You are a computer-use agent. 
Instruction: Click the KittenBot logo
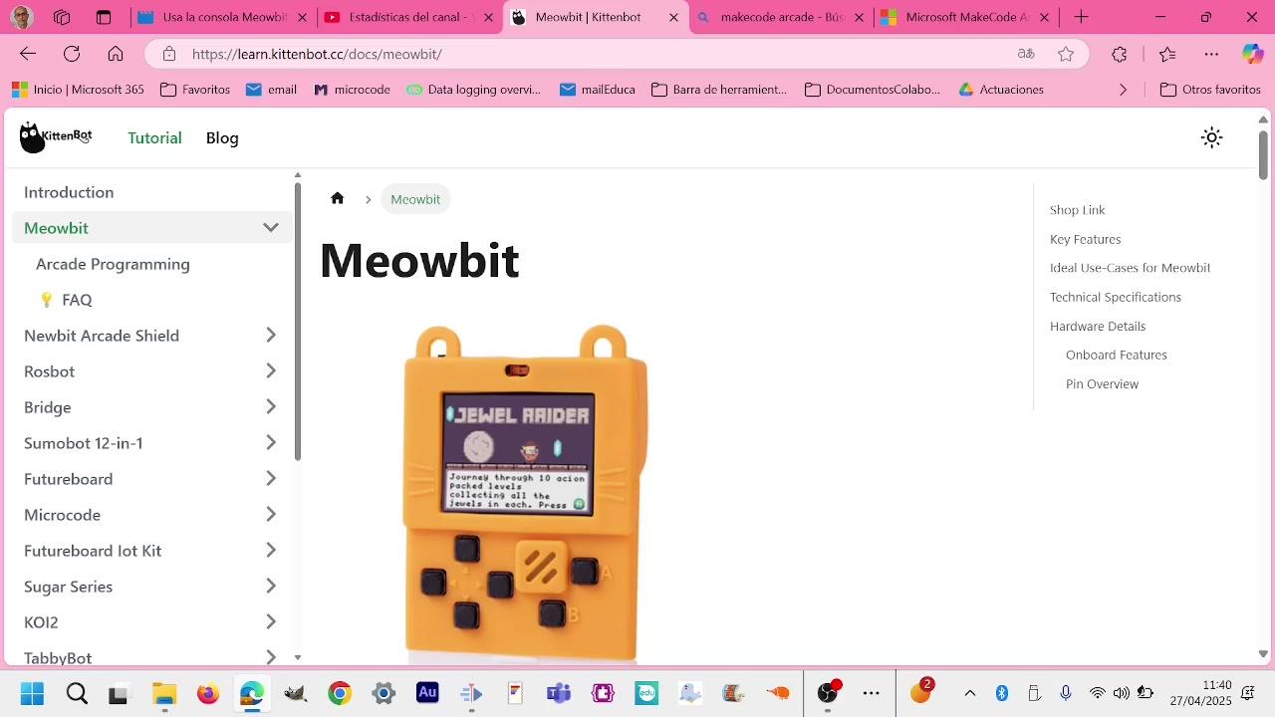coord(56,137)
